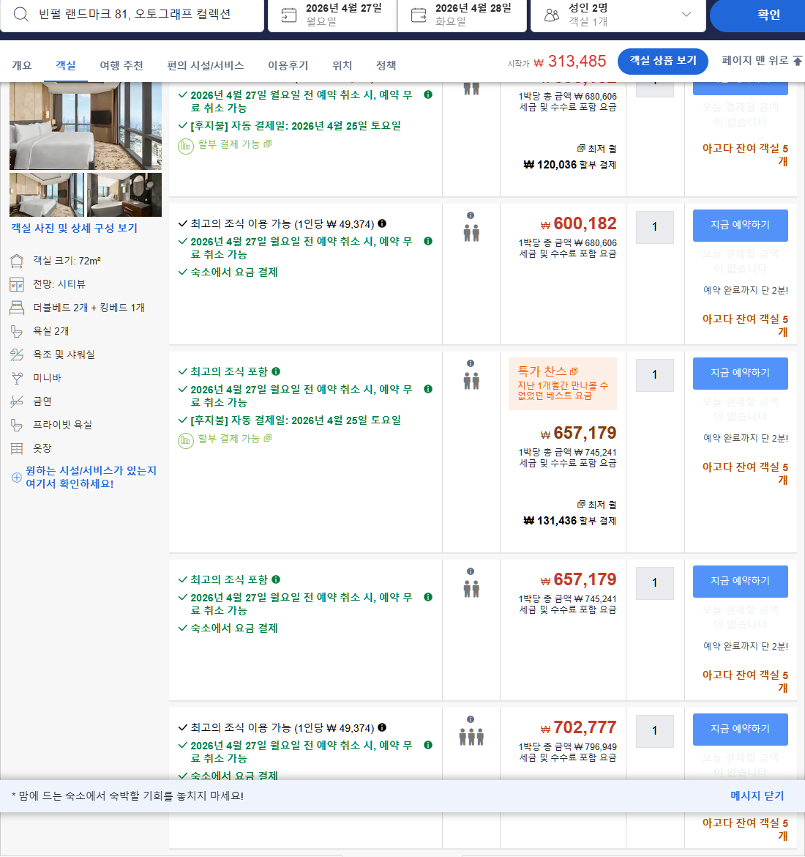Click the guests people icon
Screen dimensions: 805x857
click(552, 15)
